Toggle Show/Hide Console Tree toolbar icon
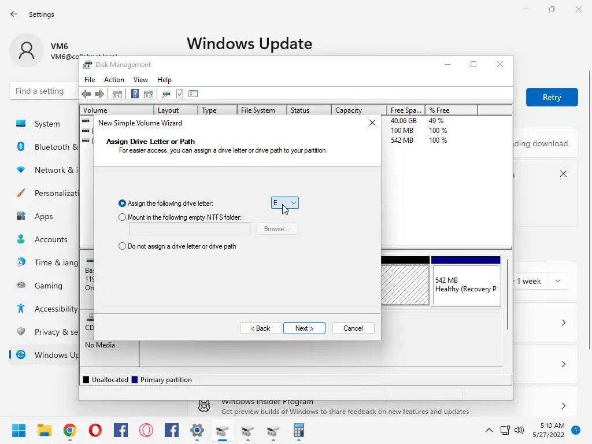 tap(117, 94)
